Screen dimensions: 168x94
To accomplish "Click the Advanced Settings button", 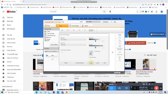I will tap(80, 63).
